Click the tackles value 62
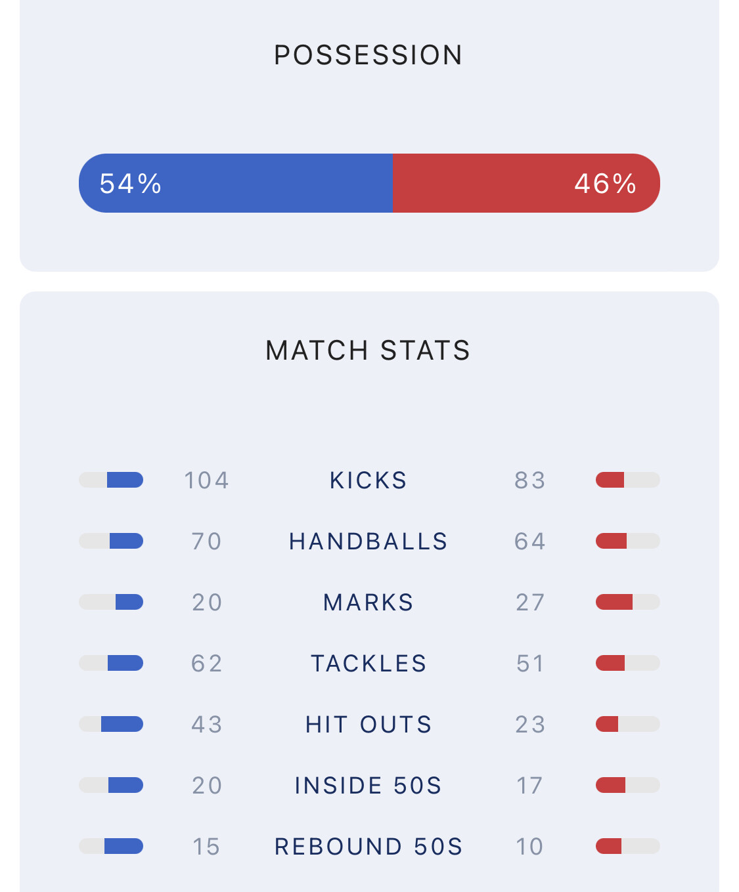Screen dimensions: 739x892 (x=207, y=664)
